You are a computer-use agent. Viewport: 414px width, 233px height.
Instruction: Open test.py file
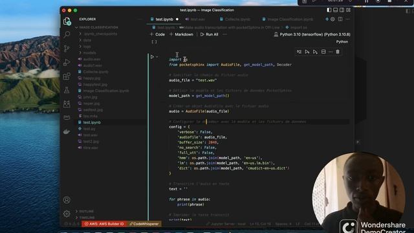click(87, 129)
